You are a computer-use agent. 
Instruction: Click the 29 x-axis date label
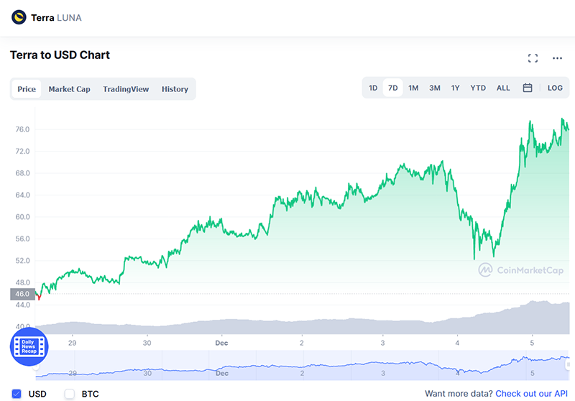[73, 343]
